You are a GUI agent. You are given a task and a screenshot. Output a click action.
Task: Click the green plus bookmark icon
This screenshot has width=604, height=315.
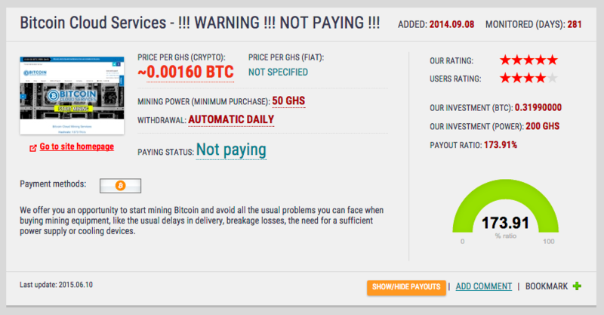pos(577,286)
